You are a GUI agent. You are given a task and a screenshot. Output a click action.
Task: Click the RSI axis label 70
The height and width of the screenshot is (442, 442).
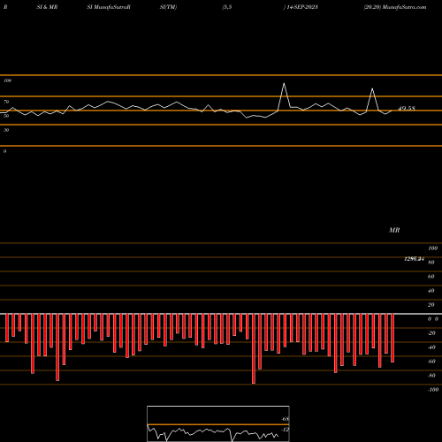pyautogui.click(x=6, y=102)
